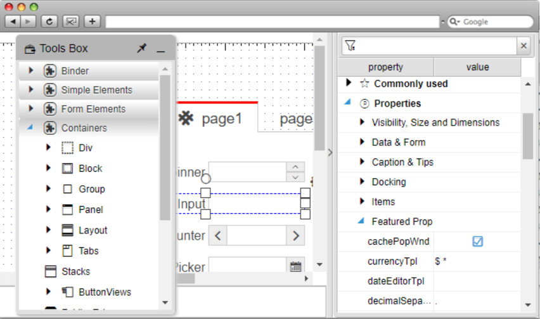Click the browser address bar

(273, 22)
